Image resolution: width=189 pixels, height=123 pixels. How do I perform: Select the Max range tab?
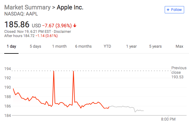coord(179,46)
